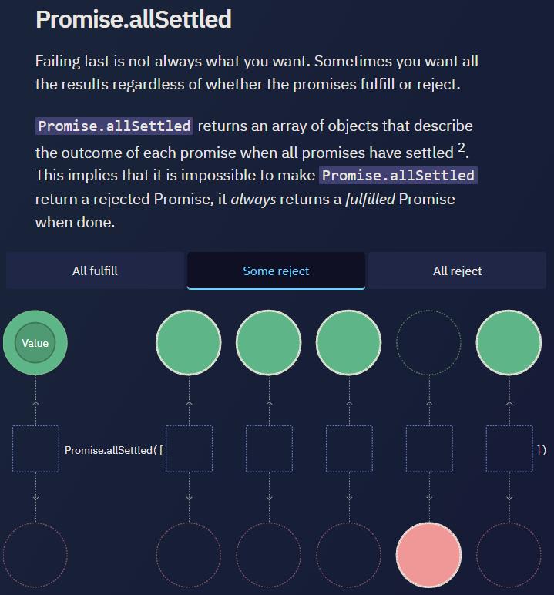This screenshot has height=595, width=554.
Task: Click the empty dotted circle above fourth promise
Action: pos(428,344)
